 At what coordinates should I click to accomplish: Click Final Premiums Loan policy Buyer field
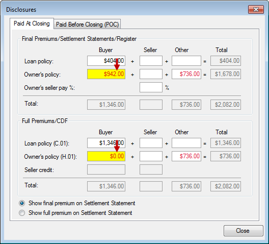tap(106, 61)
